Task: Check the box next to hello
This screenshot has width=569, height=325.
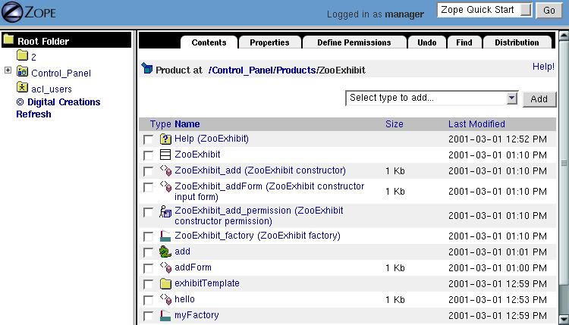Action: click(x=149, y=300)
